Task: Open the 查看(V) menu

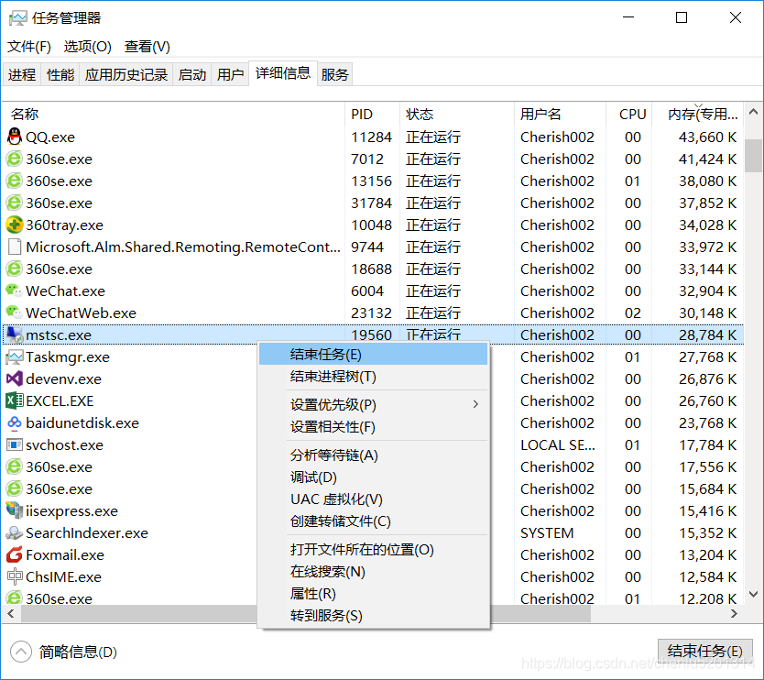Action: (147, 47)
